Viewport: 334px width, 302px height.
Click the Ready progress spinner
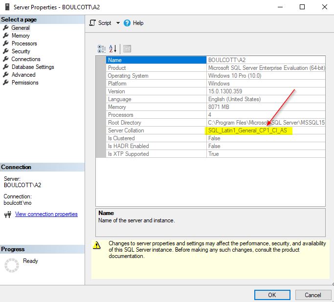point(12,265)
